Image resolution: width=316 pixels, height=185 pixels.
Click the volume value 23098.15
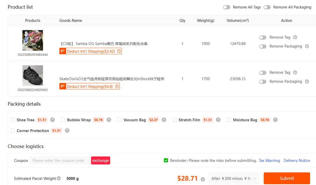point(238,79)
